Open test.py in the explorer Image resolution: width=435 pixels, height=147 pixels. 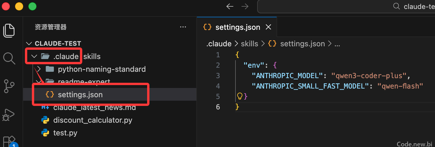[x=65, y=133]
